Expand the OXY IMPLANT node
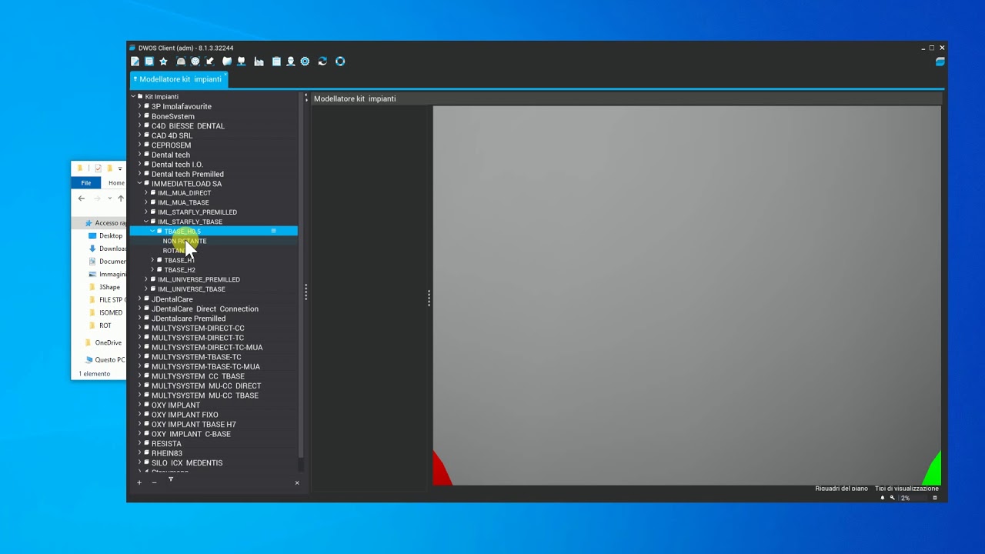Viewport: 985px width, 554px height. tap(139, 405)
